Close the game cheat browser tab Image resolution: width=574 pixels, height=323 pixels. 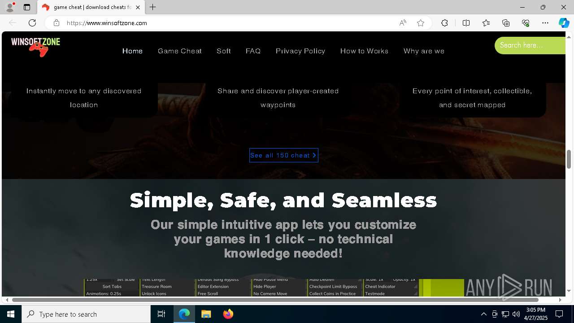pos(138,7)
